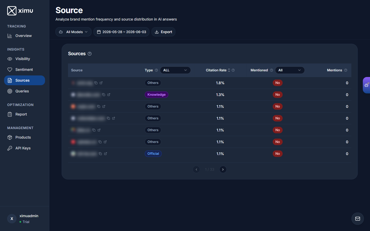Copy the source in the 1.8% row
The width and height of the screenshot is (370, 231).
coord(96,83)
